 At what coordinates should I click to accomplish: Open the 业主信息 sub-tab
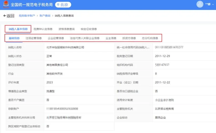[x=111, y=38]
